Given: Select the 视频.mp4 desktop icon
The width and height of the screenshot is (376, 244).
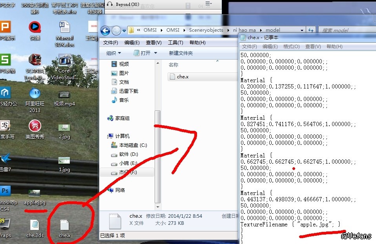Looking at the screenshot, I should 64,99.
